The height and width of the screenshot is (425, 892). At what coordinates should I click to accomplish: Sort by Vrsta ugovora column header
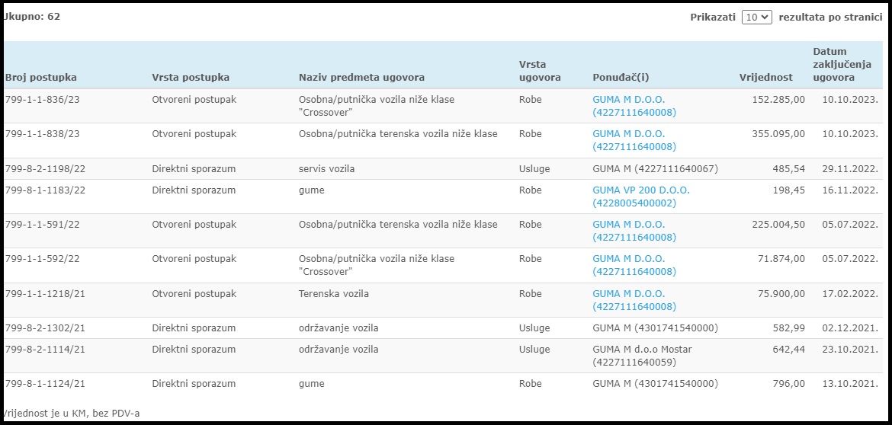pos(540,71)
